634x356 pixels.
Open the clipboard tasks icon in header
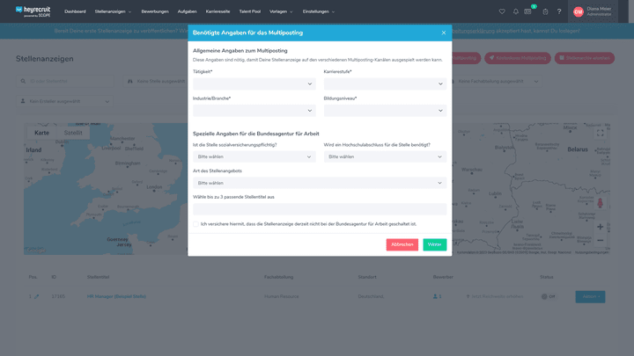pyautogui.click(x=545, y=11)
